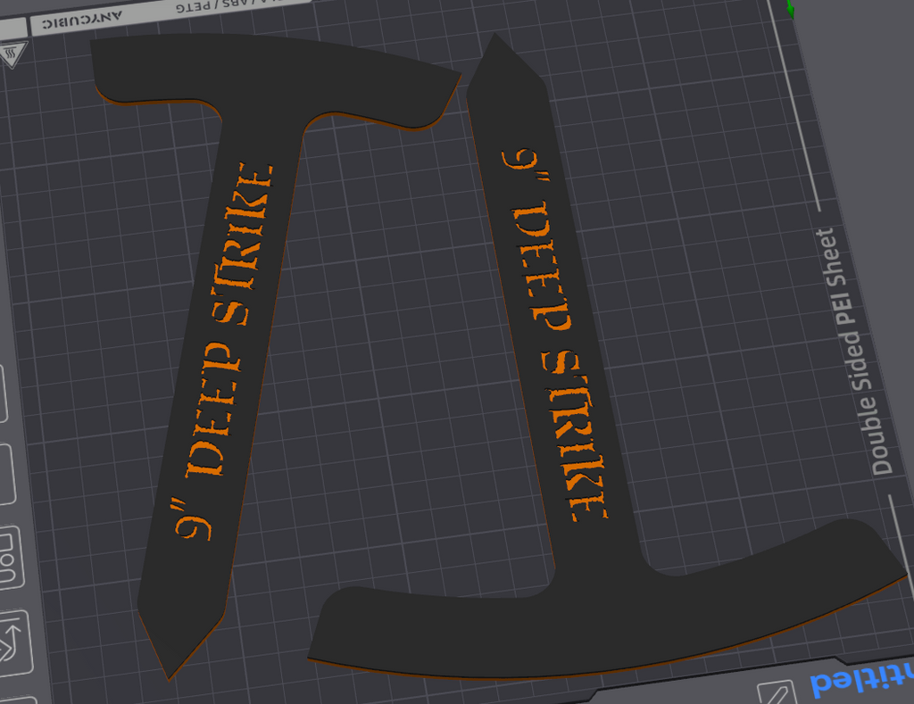The width and height of the screenshot is (914, 704).
Task: Click the "PLA / ABS / PETG" bed text
Action: point(198,7)
